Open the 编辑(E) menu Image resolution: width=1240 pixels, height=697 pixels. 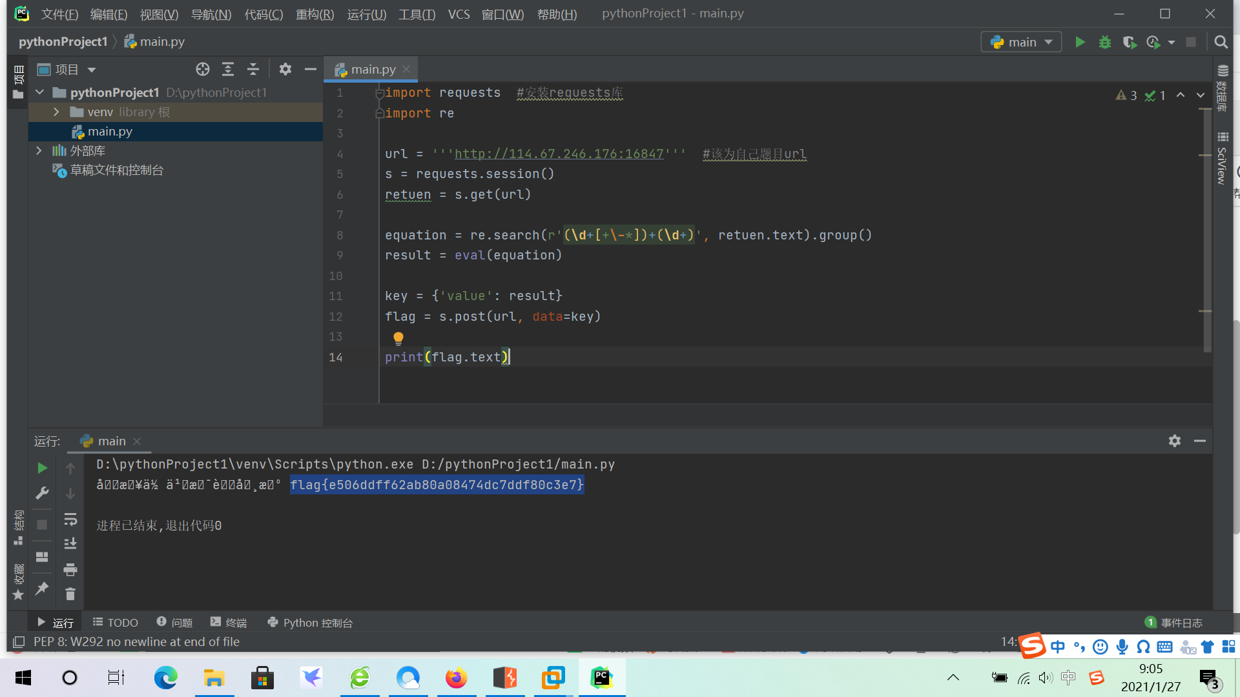(108, 14)
